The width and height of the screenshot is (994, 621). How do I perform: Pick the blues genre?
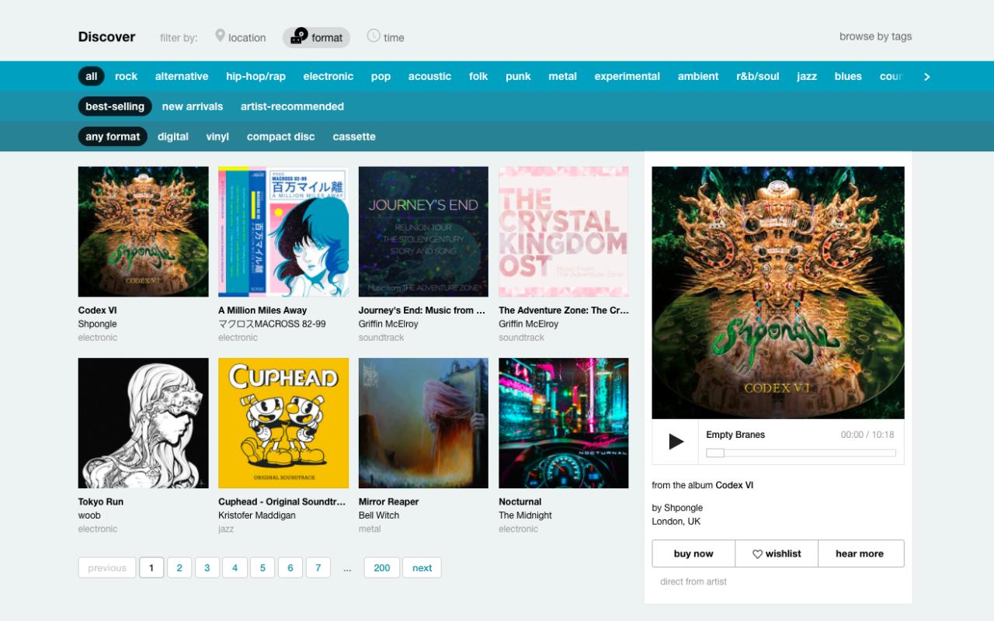pos(848,76)
